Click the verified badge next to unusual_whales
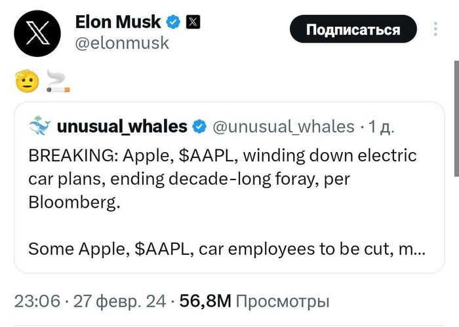This screenshot has width=459, height=327. pos(200,126)
